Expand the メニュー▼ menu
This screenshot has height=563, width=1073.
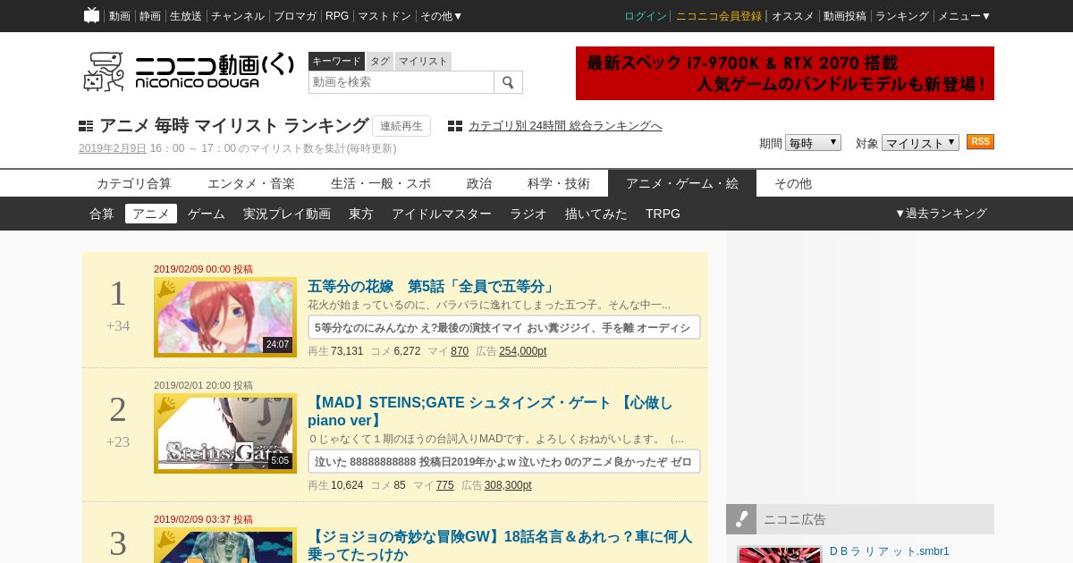click(x=964, y=16)
